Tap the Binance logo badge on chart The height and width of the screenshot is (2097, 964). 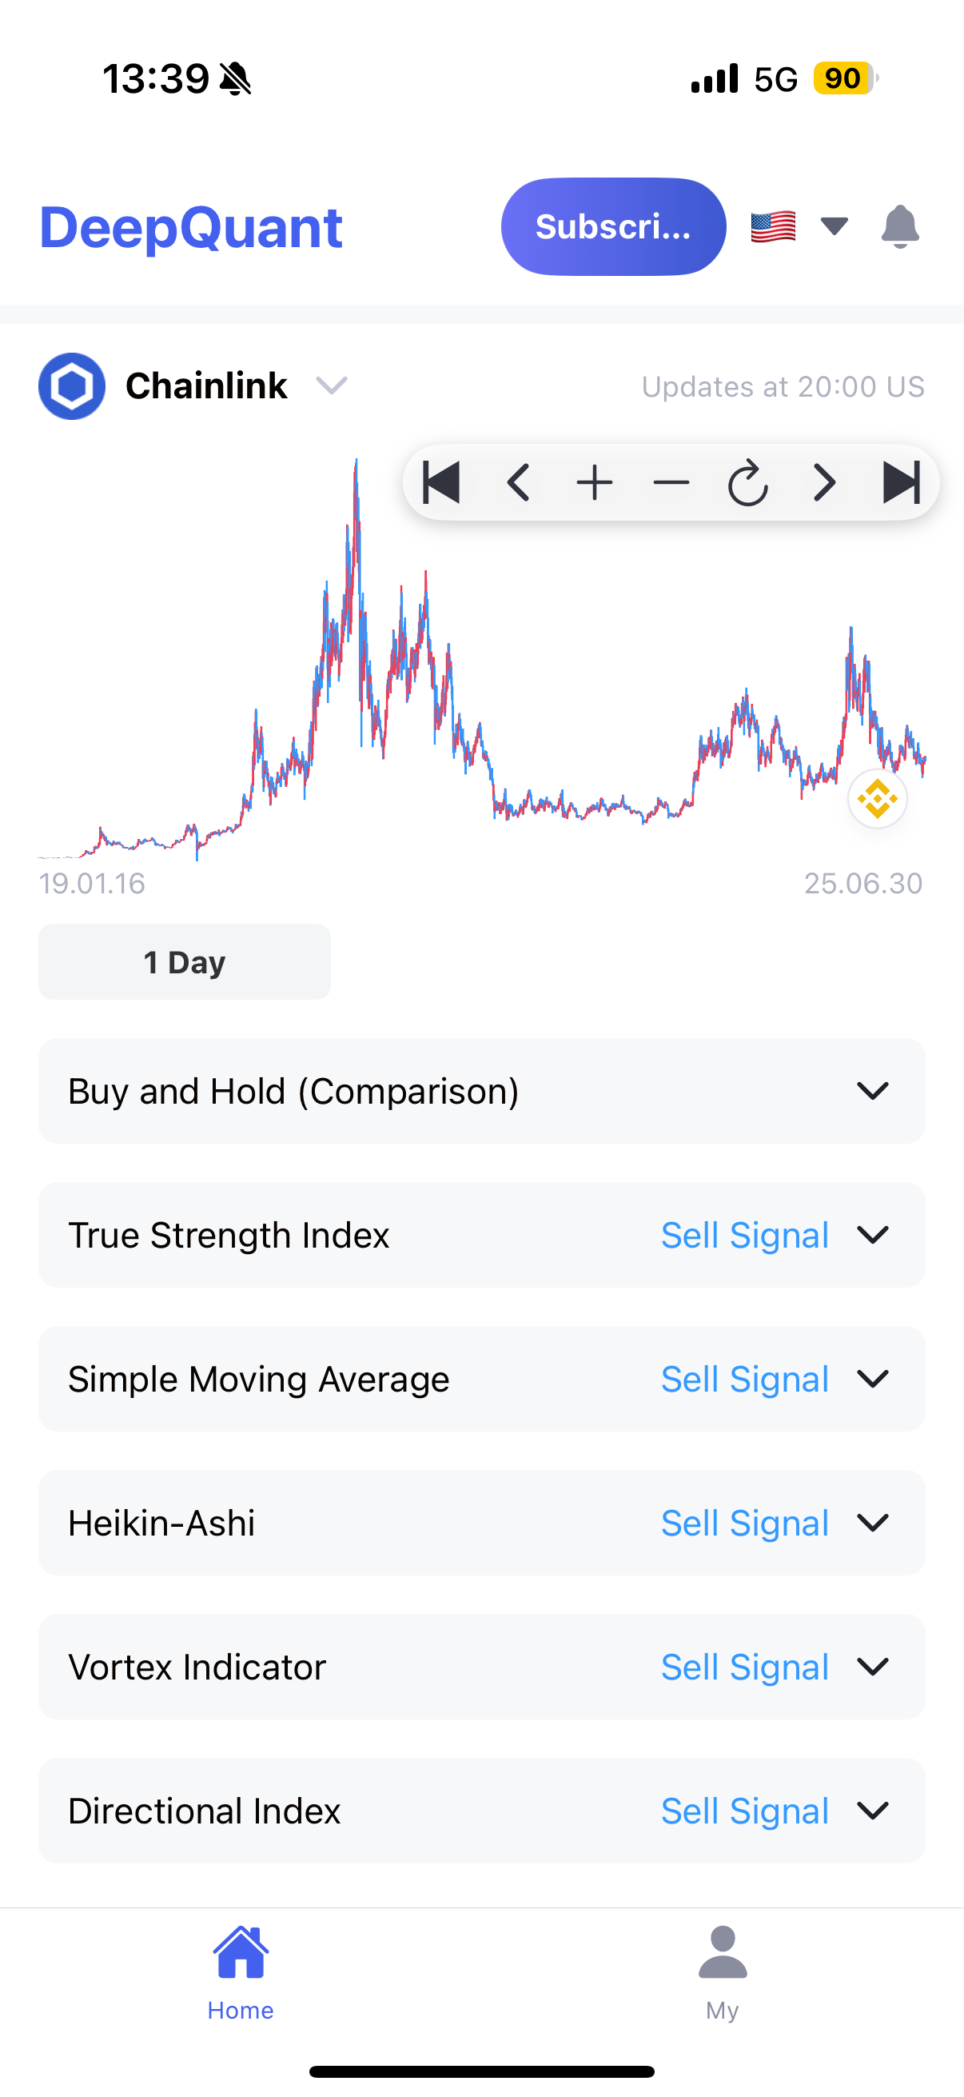[877, 799]
